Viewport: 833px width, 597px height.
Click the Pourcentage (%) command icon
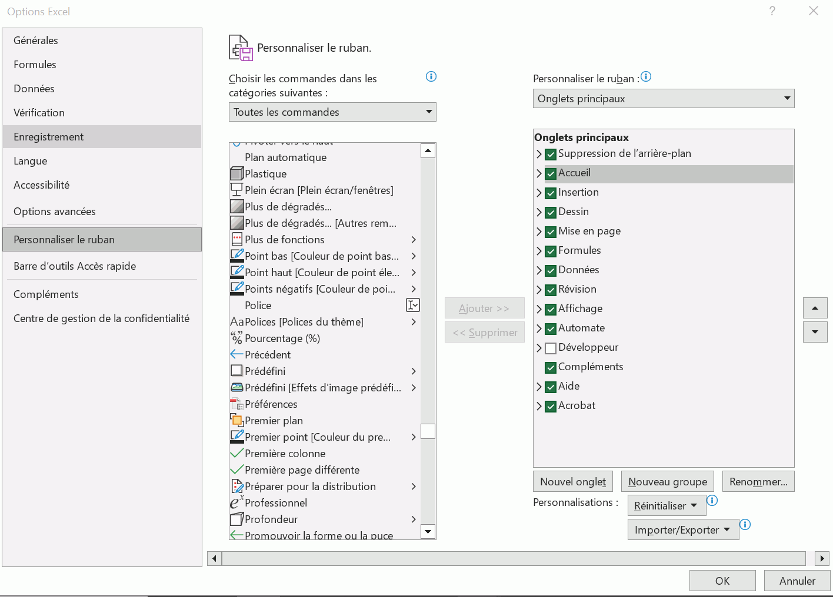236,338
